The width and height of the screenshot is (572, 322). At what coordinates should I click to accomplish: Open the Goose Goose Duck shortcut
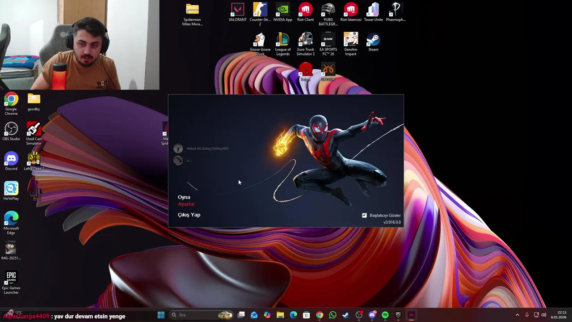pyautogui.click(x=260, y=44)
